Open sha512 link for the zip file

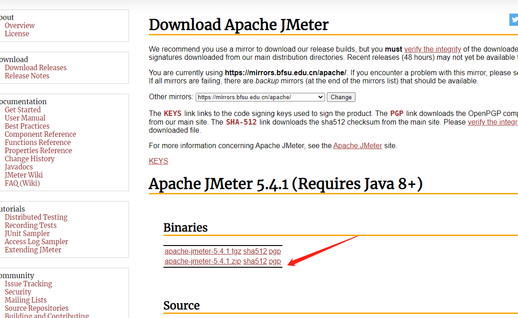coord(255,261)
